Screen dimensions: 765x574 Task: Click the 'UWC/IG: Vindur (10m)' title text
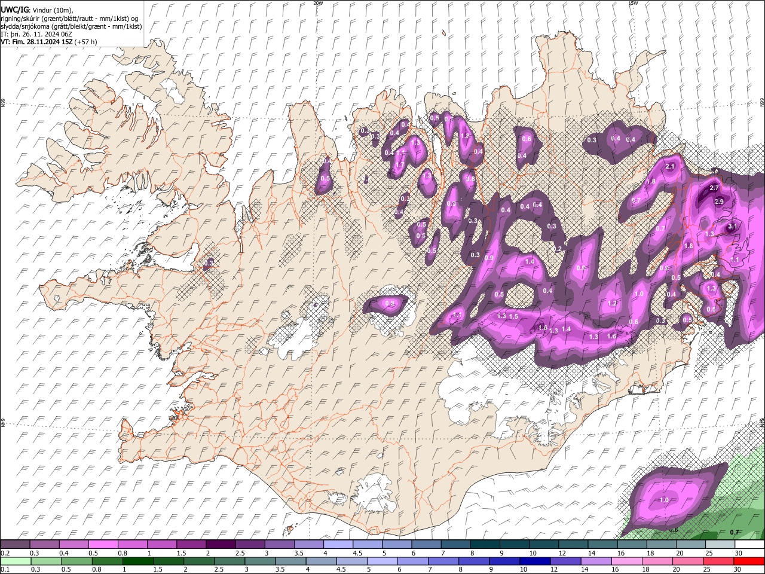click(x=37, y=10)
